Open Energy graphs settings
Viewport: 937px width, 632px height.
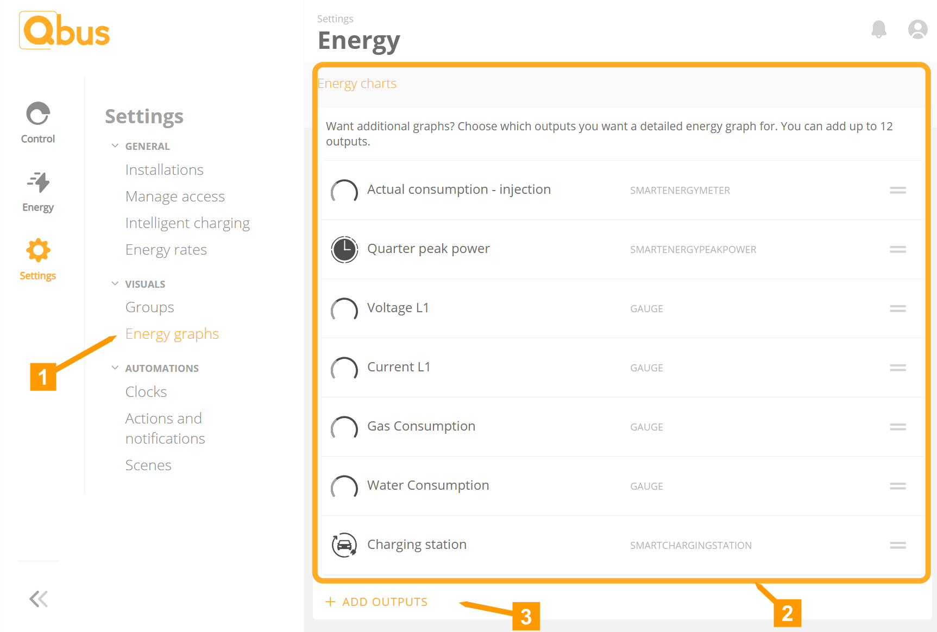pos(172,333)
